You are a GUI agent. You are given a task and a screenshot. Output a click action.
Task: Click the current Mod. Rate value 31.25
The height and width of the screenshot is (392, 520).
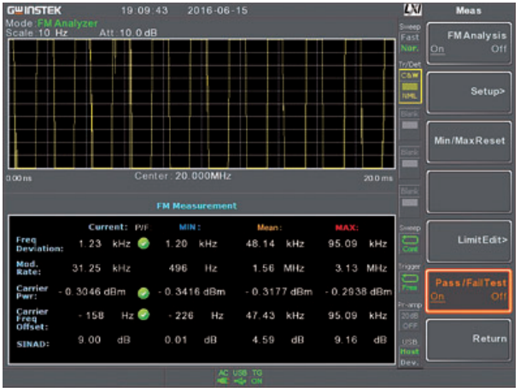(x=86, y=268)
